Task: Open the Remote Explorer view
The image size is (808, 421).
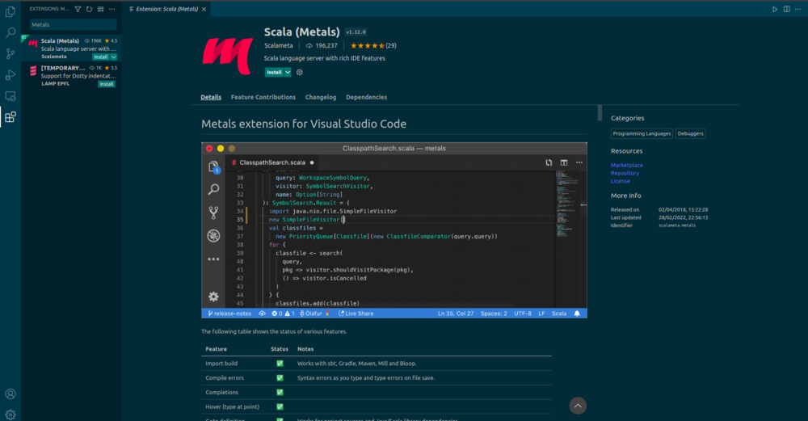Action: [x=11, y=96]
